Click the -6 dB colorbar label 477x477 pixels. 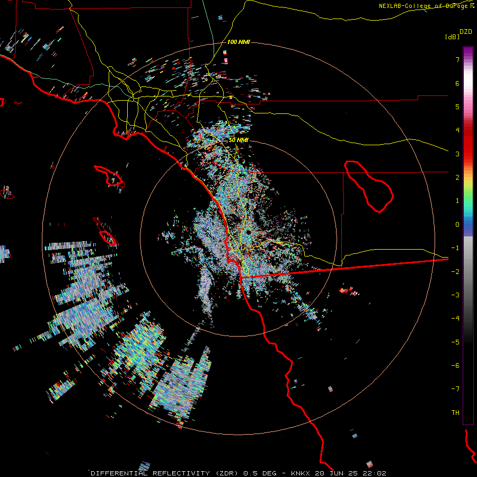[x=455, y=366]
